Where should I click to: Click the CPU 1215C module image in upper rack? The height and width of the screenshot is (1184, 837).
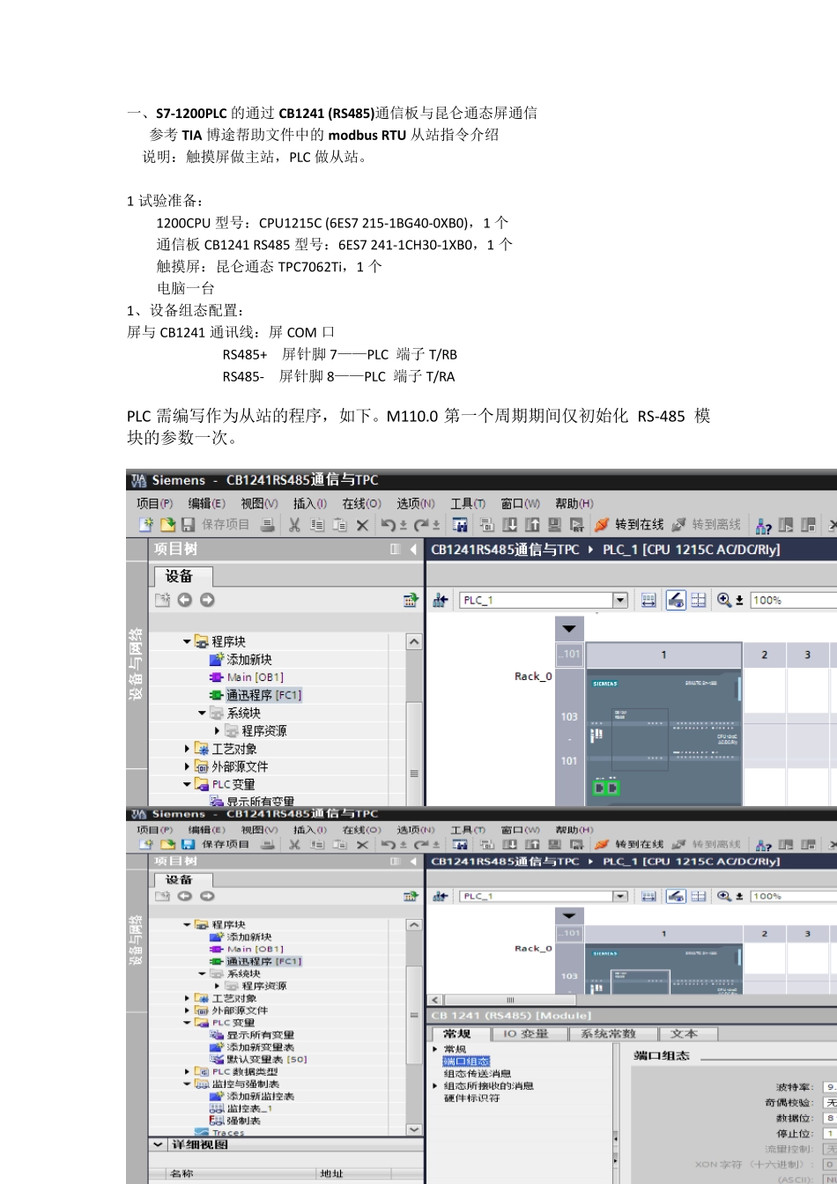(x=663, y=736)
